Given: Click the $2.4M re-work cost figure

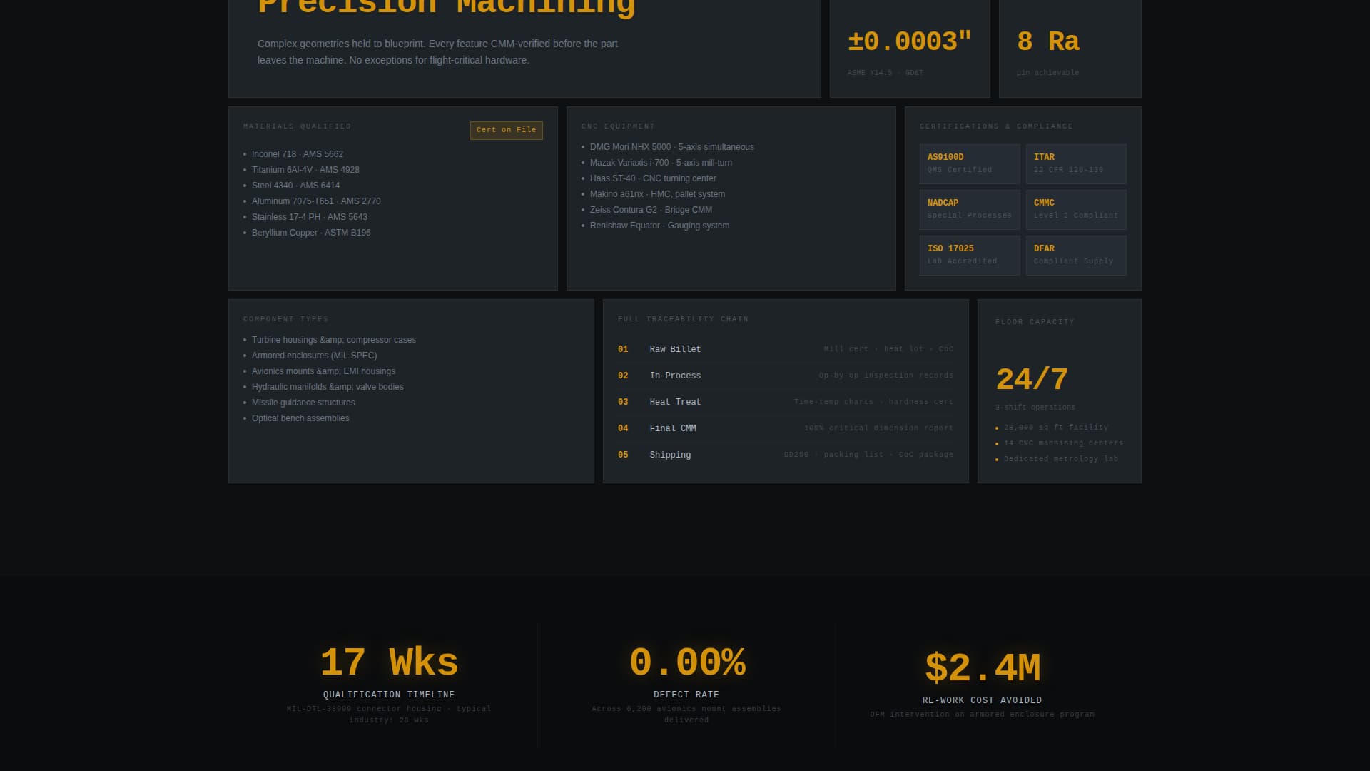Looking at the screenshot, I should point(982,669).
